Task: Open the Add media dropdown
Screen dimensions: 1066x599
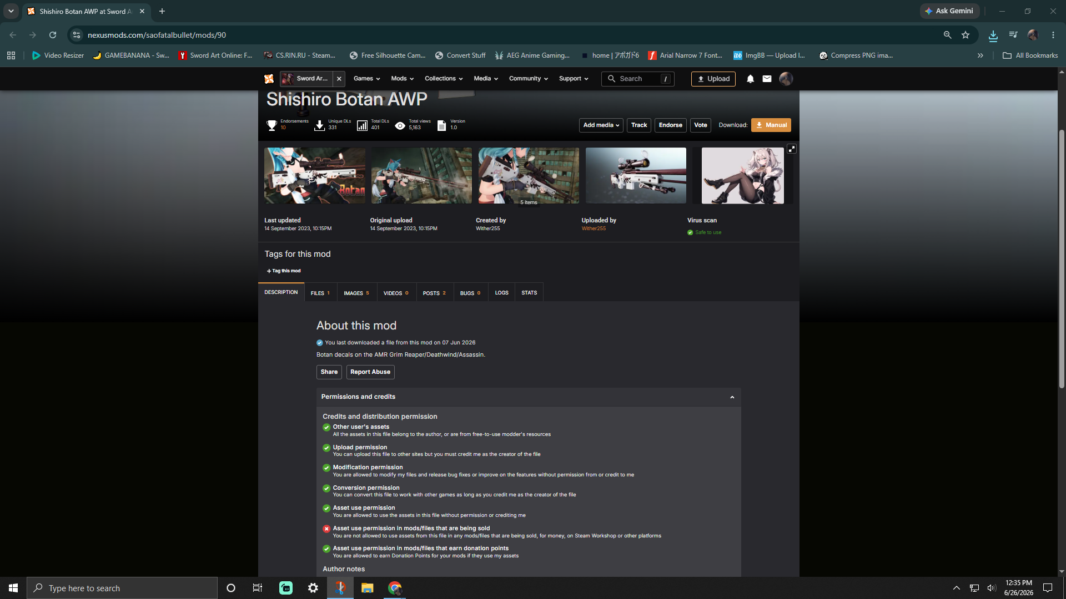Action: tap(601, 125)
